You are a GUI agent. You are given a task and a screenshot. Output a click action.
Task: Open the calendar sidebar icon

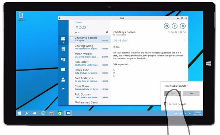click(x=63, y=49)
